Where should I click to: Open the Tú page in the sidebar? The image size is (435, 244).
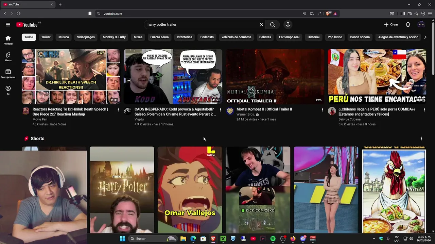(8, 90)
